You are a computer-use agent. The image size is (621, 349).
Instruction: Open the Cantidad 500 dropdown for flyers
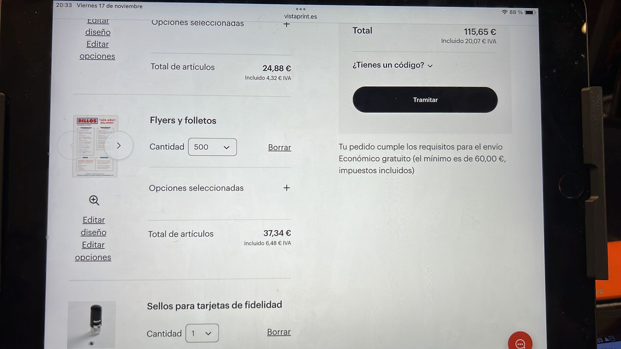pyautogui.click(x=212, y=147)
